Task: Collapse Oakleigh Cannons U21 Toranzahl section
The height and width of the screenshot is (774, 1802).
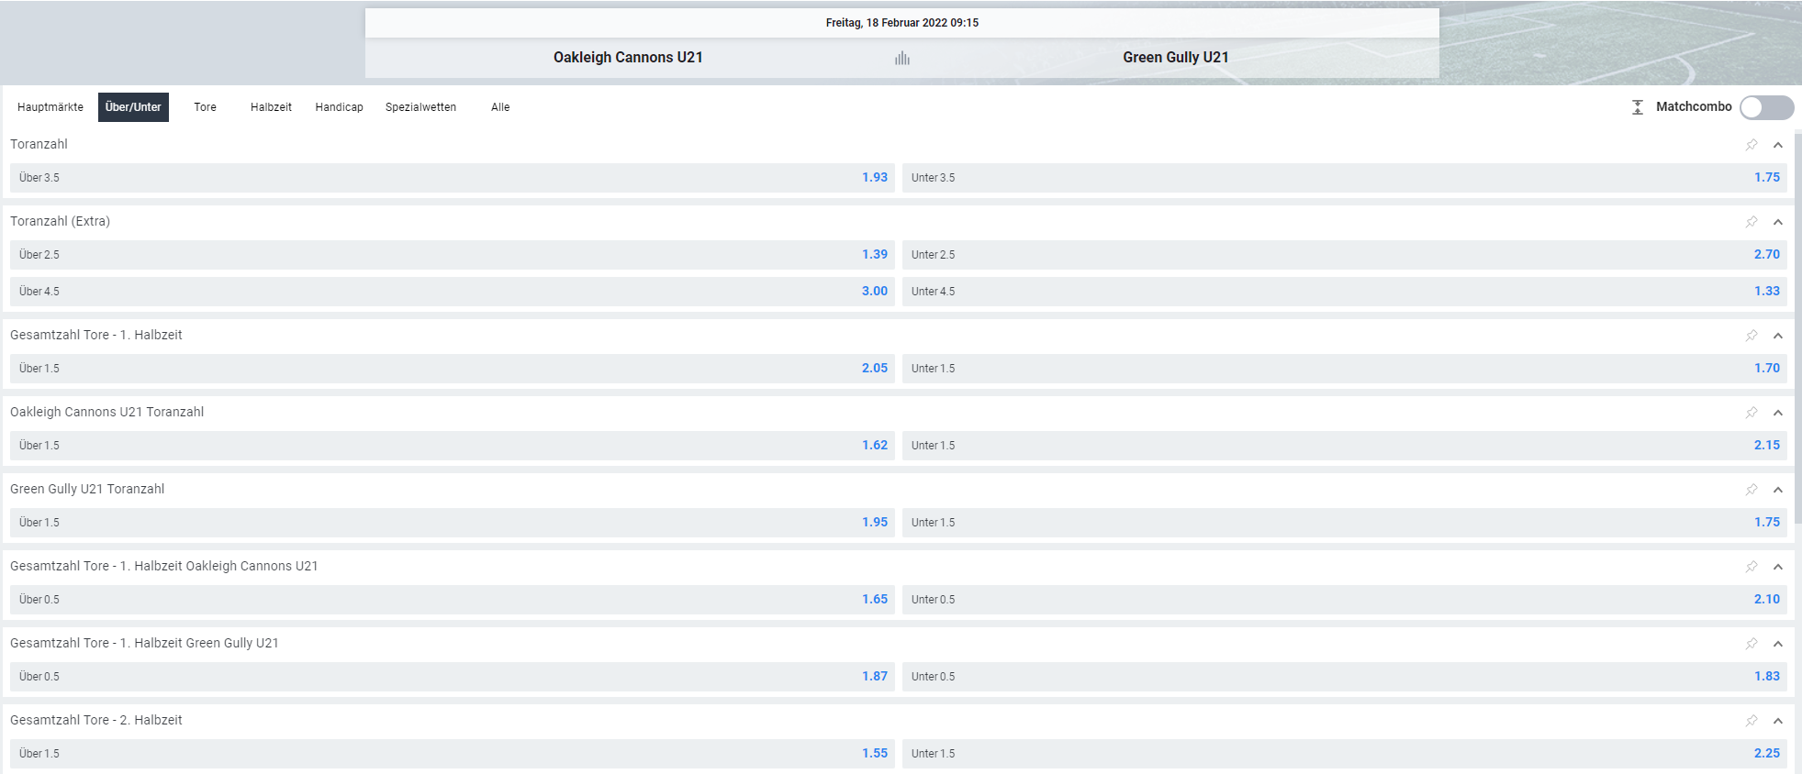Action: tap(1778, 413)
